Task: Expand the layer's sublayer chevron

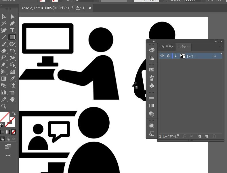Action: coord(176,56)
